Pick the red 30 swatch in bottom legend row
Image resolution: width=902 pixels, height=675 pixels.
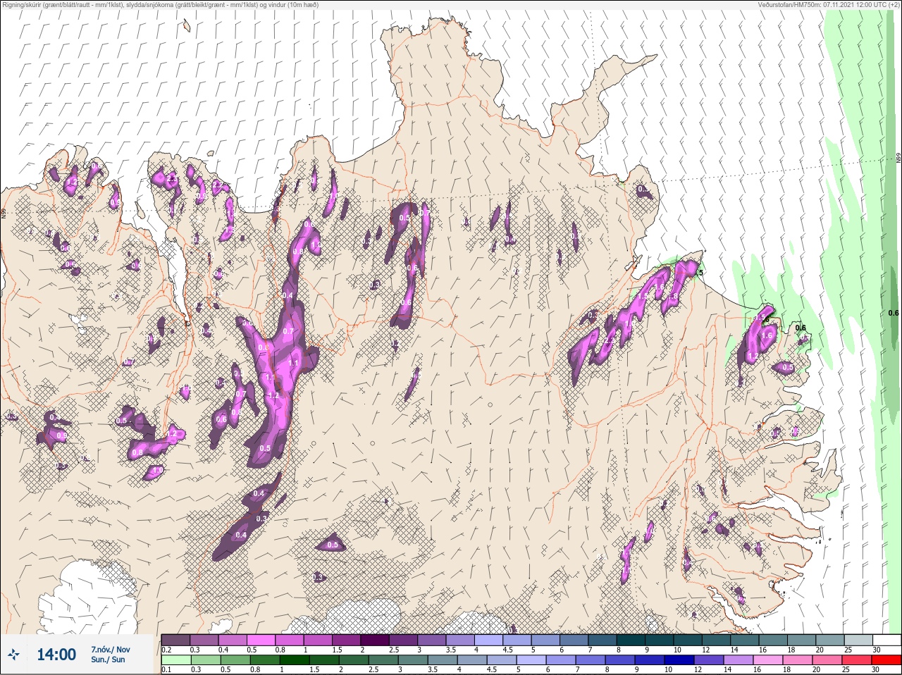[886, 659]
